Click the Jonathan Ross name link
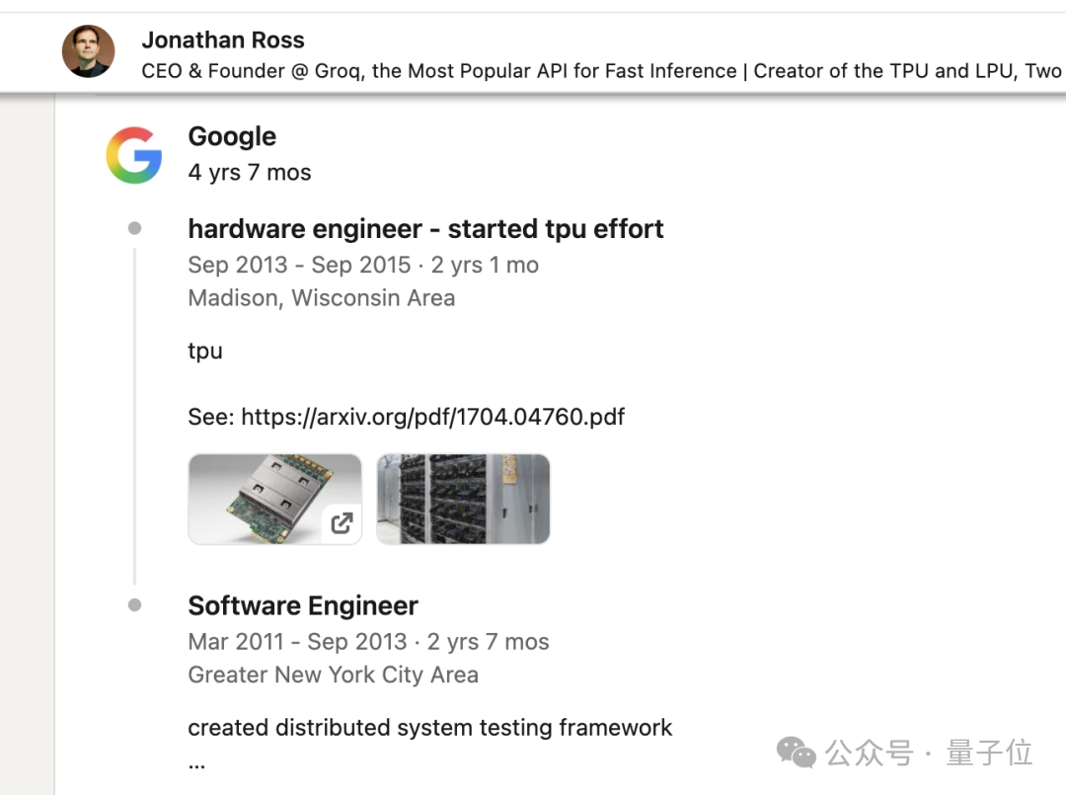Image resolution: width=1066 pixels, height=795 pixels. pos(223,40)
